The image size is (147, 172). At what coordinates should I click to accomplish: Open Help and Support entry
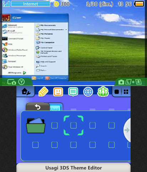(x=46, y=62)
